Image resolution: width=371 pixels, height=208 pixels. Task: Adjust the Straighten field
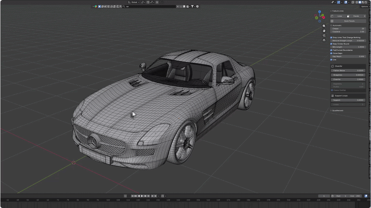pos(348,75)
